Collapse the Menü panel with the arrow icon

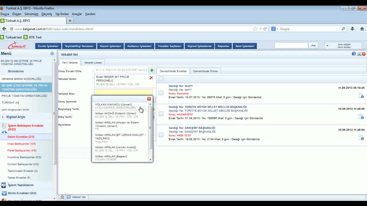(x=52, y=54)
